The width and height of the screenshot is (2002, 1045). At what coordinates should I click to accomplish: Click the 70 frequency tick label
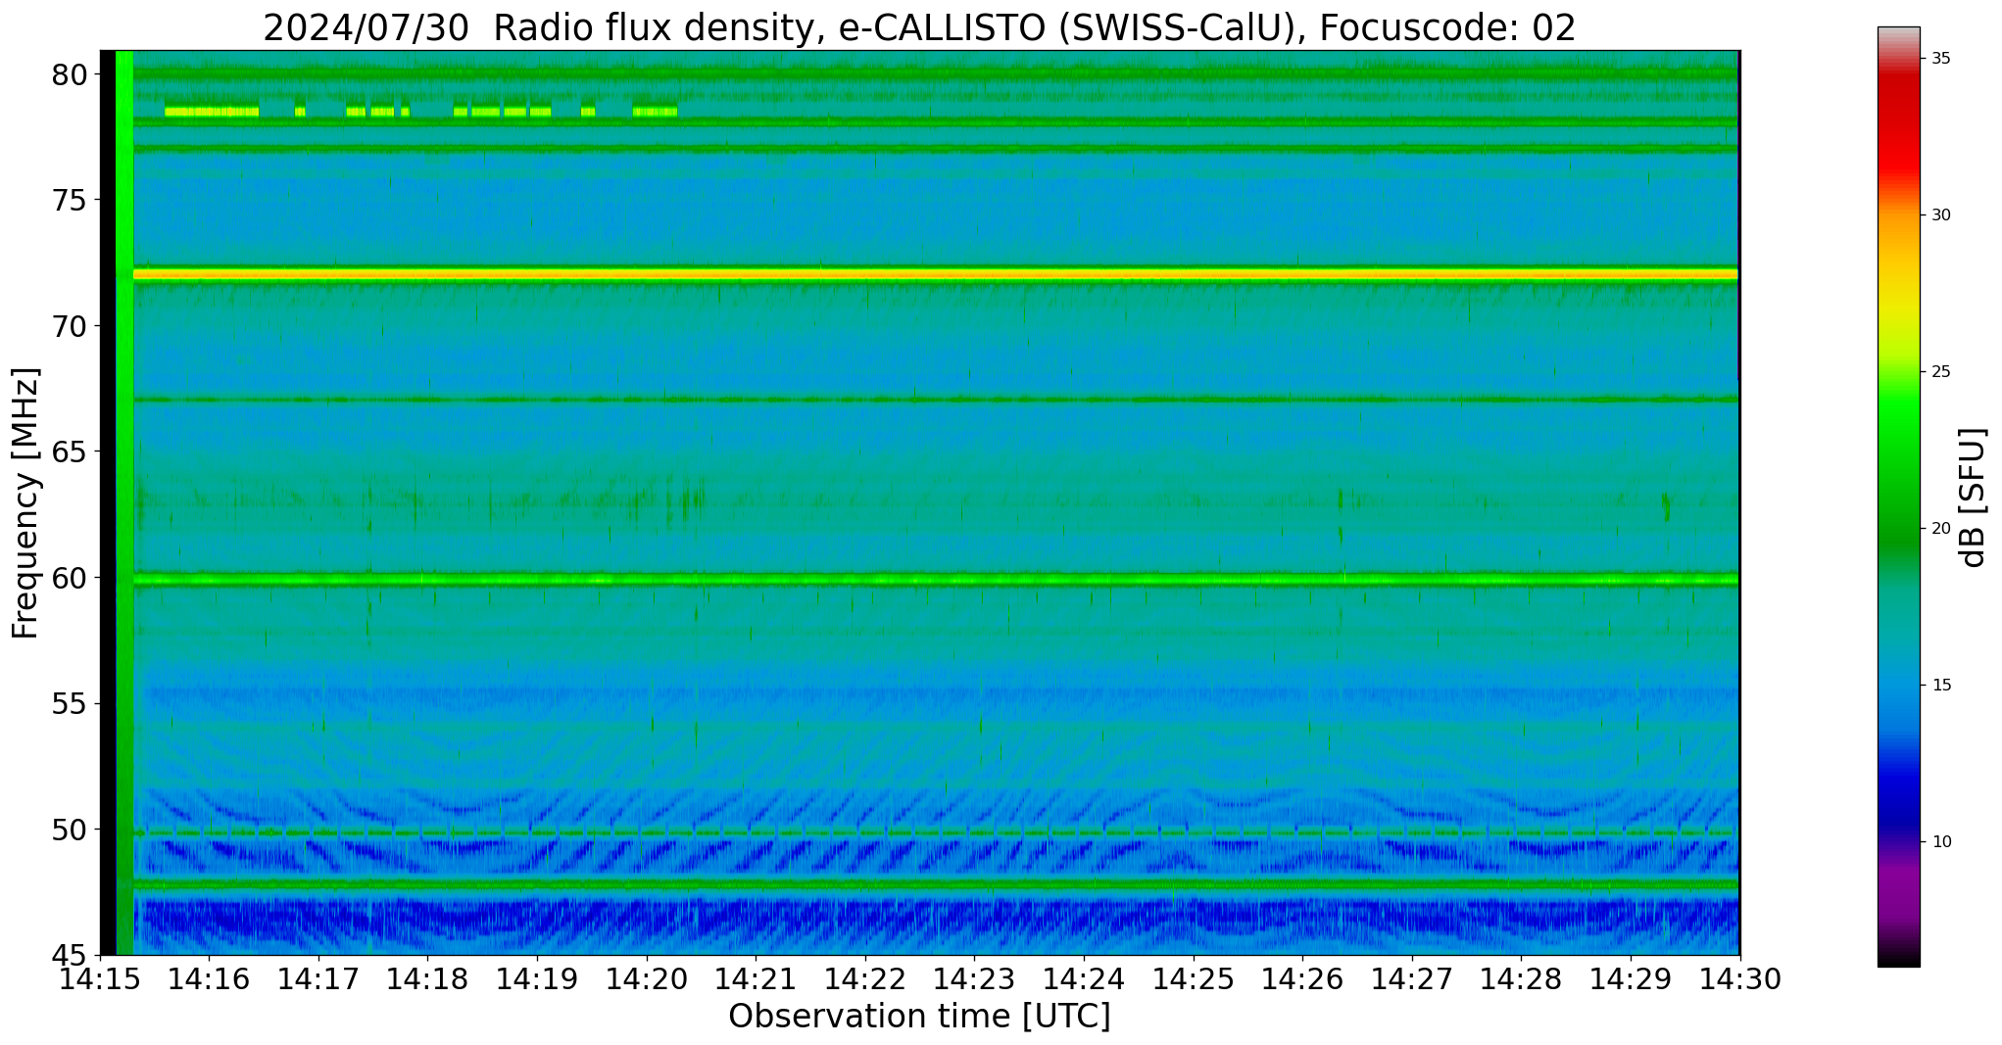click(x=69, y=326)
